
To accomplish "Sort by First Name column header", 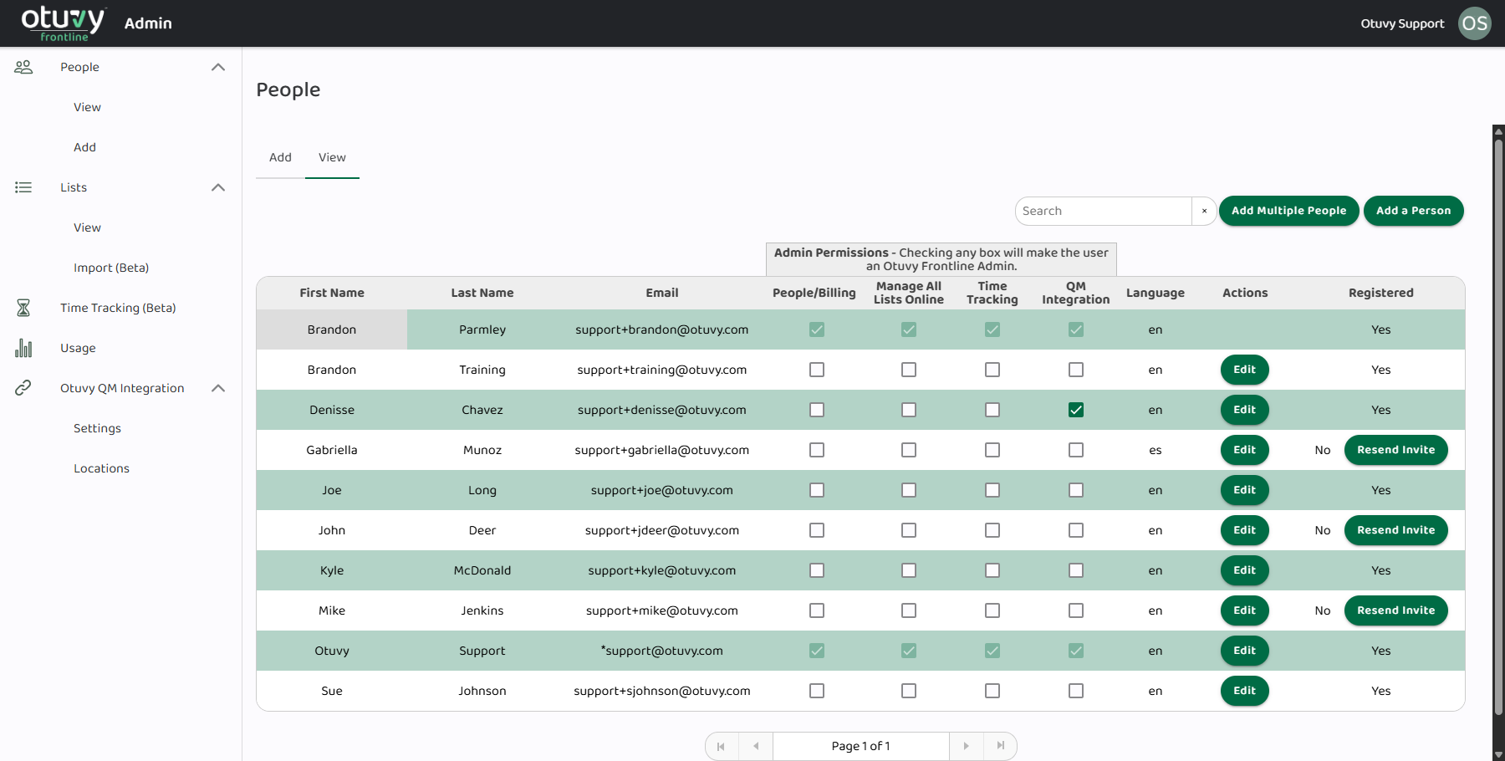I will click(332, 293).
